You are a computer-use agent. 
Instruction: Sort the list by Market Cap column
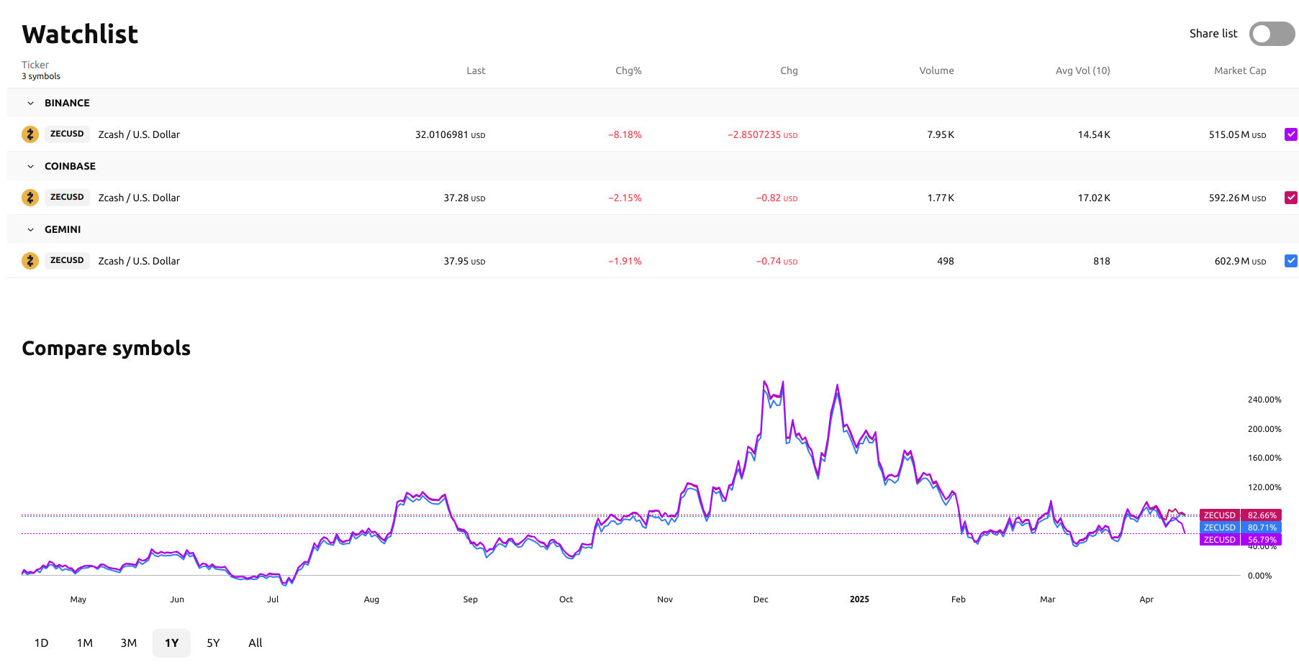1240,70
